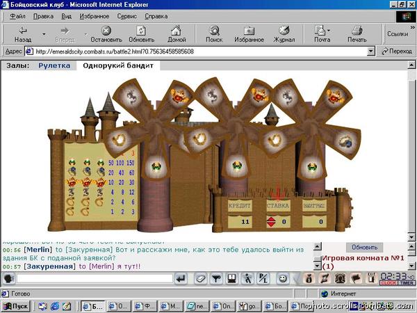417x313 pixels.
Task: Select the Однорукий бандит tab
Action: (118, 65)
